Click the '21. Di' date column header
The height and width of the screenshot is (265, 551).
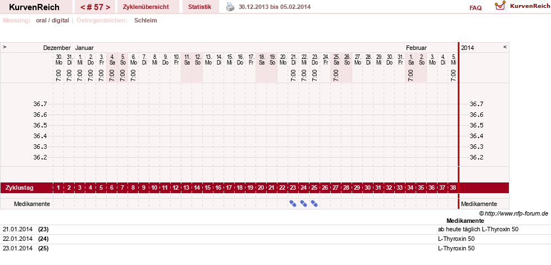[x=293, y=60]
